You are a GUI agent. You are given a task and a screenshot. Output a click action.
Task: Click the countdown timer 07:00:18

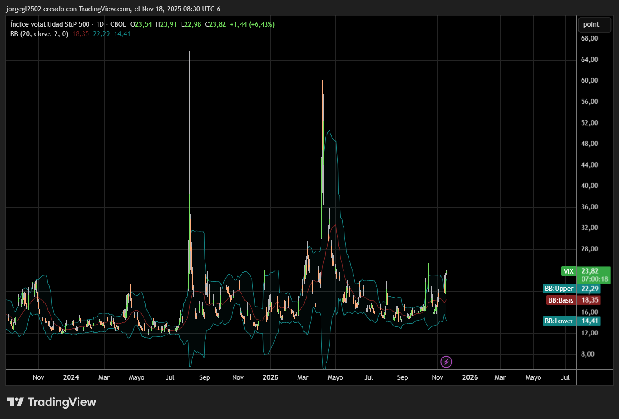coord(595,279)
